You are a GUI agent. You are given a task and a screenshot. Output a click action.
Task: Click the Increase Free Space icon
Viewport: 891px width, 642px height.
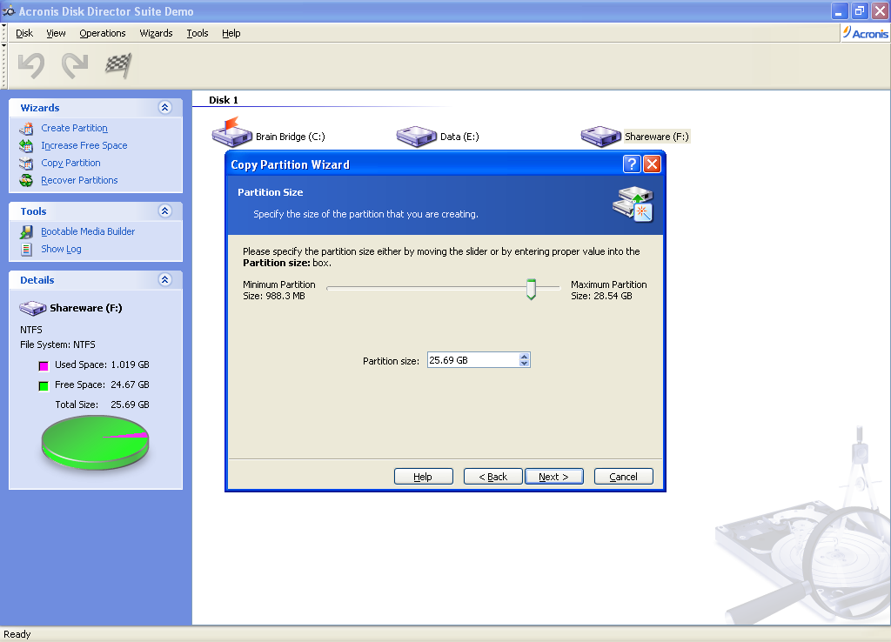[x=26, y=146]
